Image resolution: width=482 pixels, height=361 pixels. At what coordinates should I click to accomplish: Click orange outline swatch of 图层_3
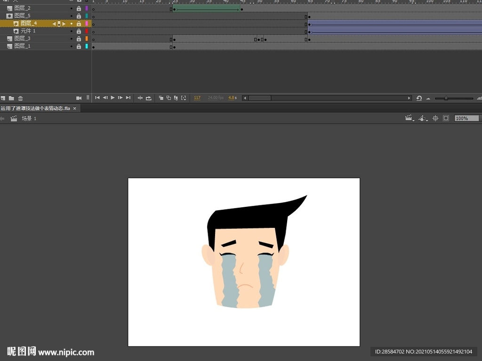tap(87, 39)
